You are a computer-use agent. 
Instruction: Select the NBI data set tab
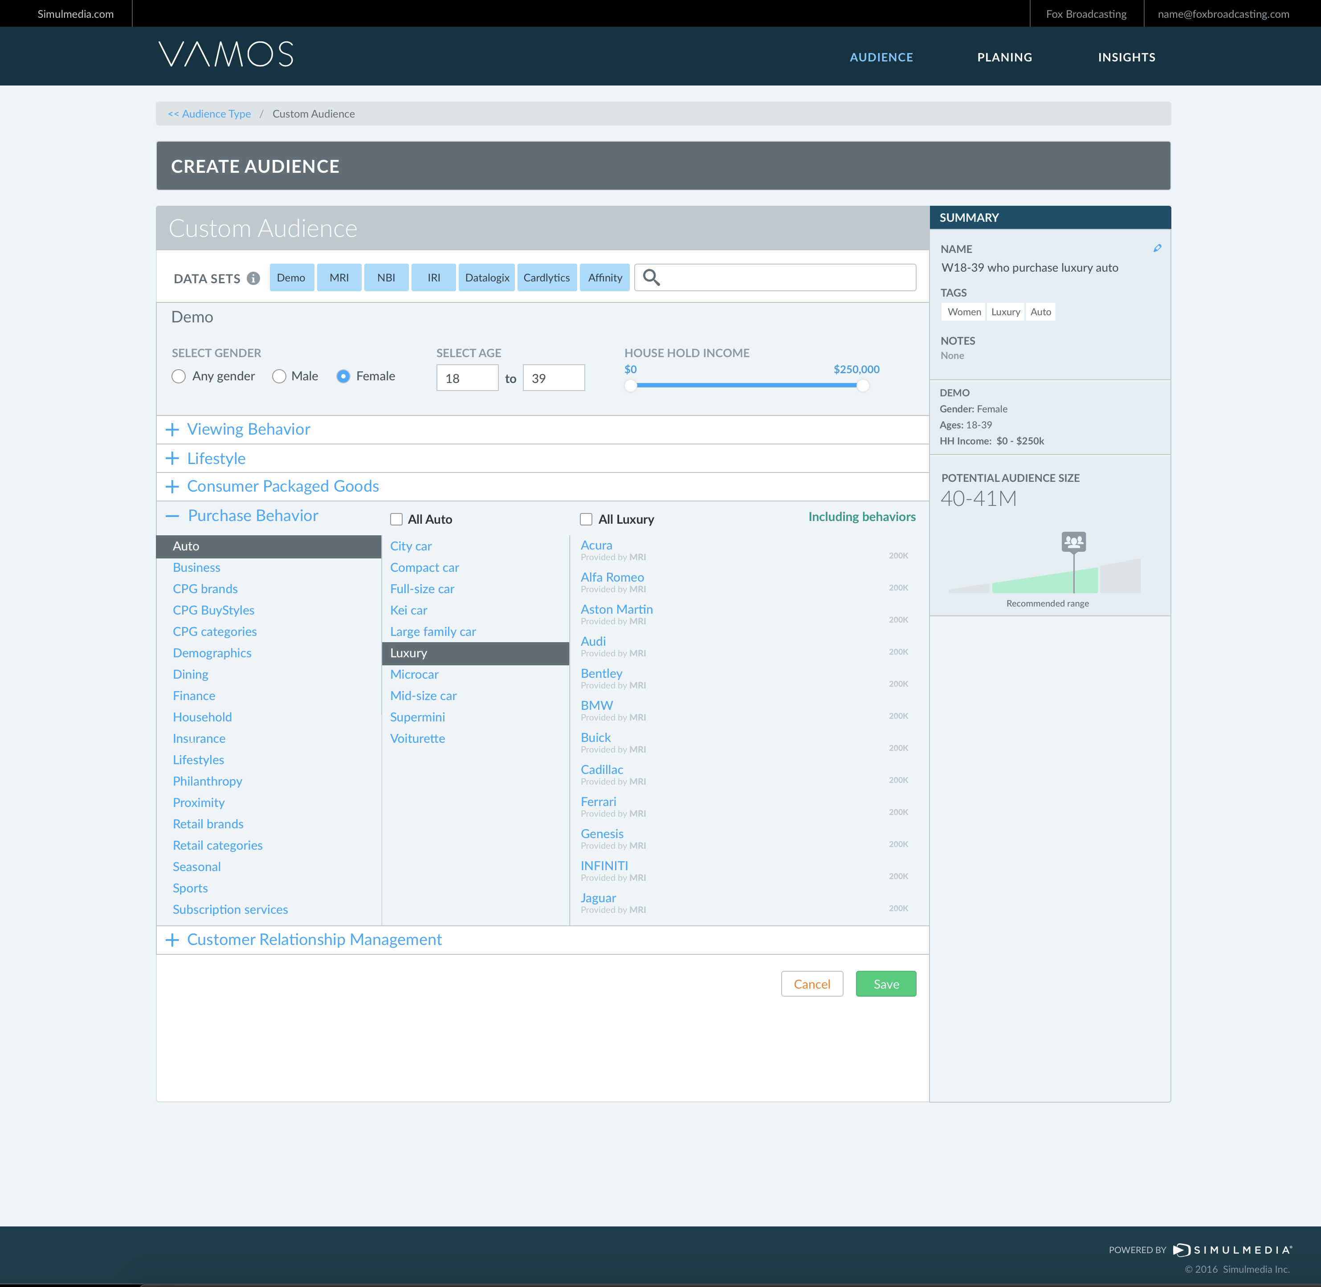[x=386, y=278]
